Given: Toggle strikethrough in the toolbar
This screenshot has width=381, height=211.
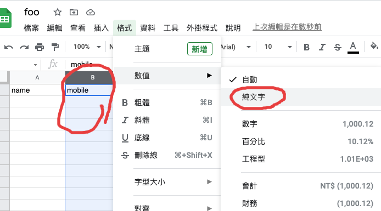Looking at the screenshot, I should click(x=338, y=47).
